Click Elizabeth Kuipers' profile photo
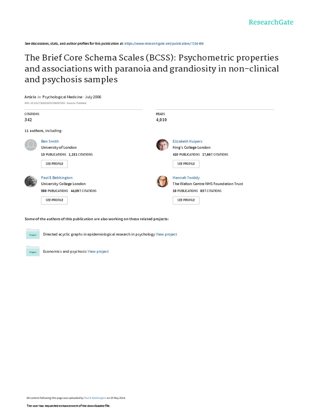 (162, 145)
